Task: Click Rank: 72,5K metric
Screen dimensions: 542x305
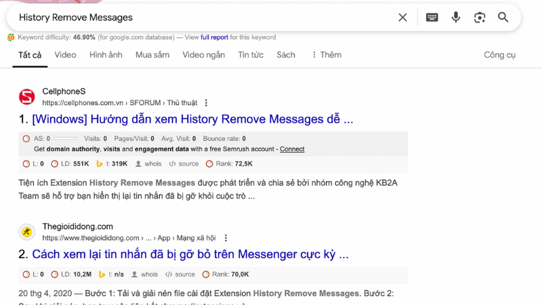Action: 229,164
